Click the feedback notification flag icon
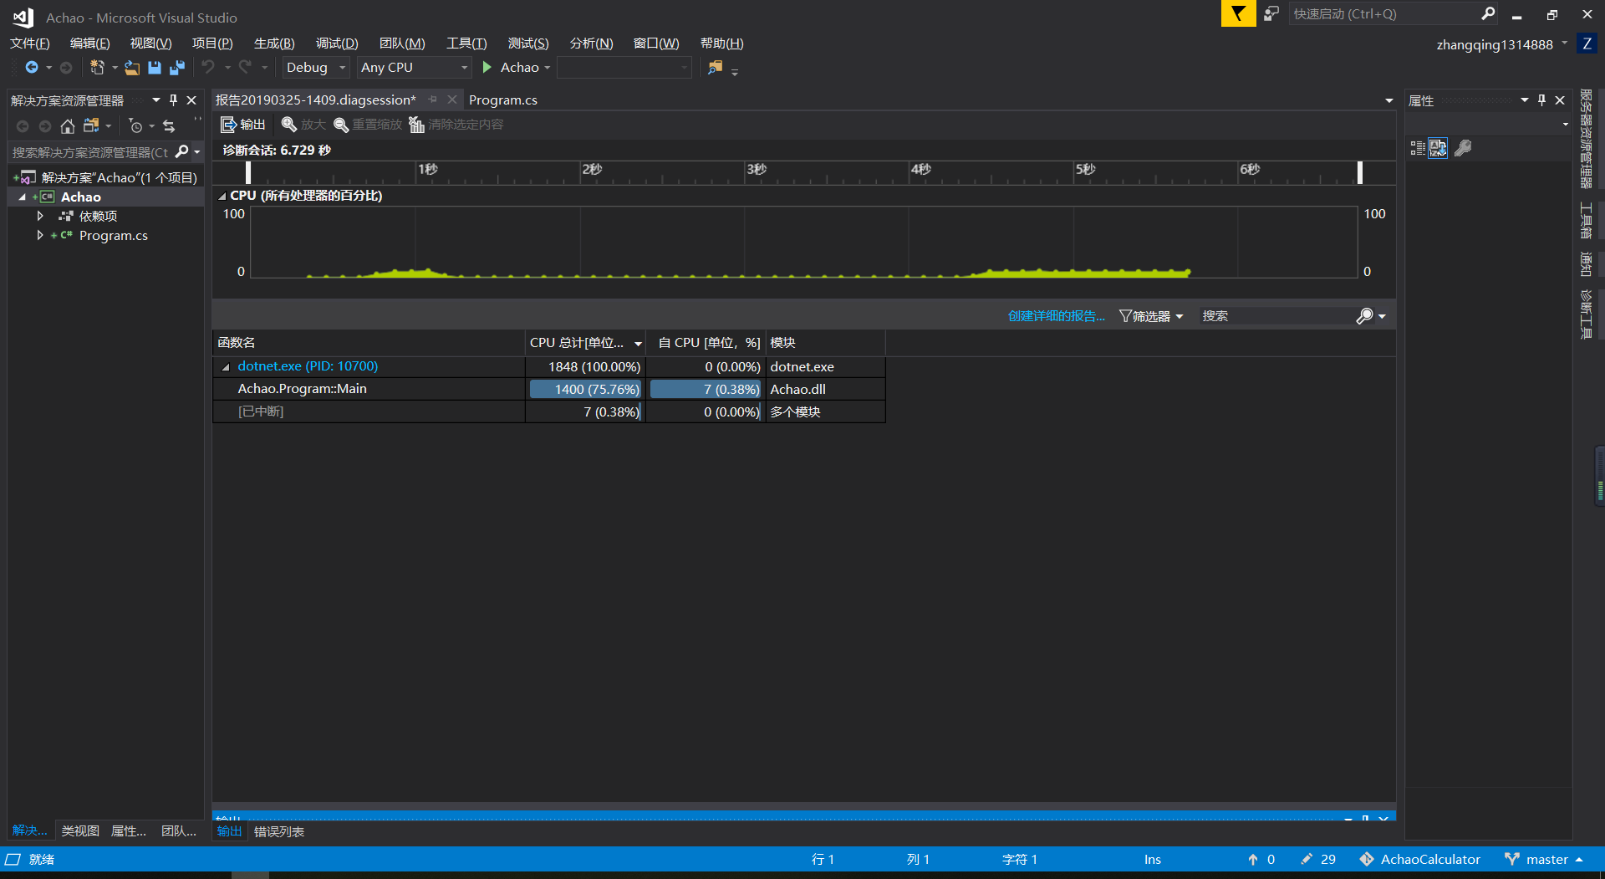 (x=1238, y=13)
